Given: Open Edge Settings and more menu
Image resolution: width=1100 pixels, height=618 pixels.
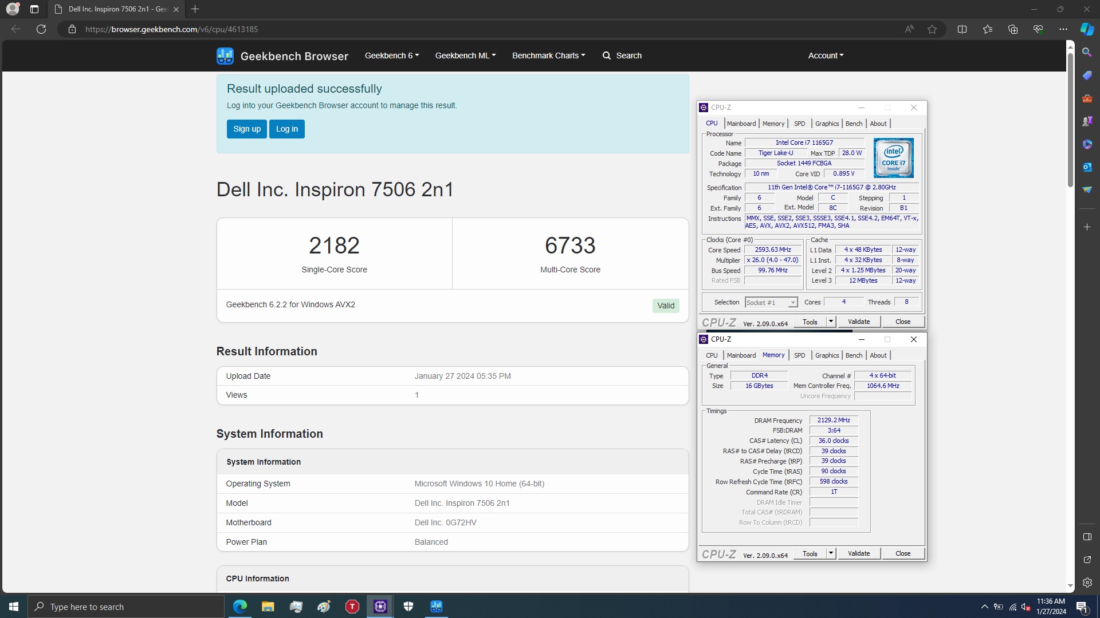Looking at the screenshot, I should 1063,29.
